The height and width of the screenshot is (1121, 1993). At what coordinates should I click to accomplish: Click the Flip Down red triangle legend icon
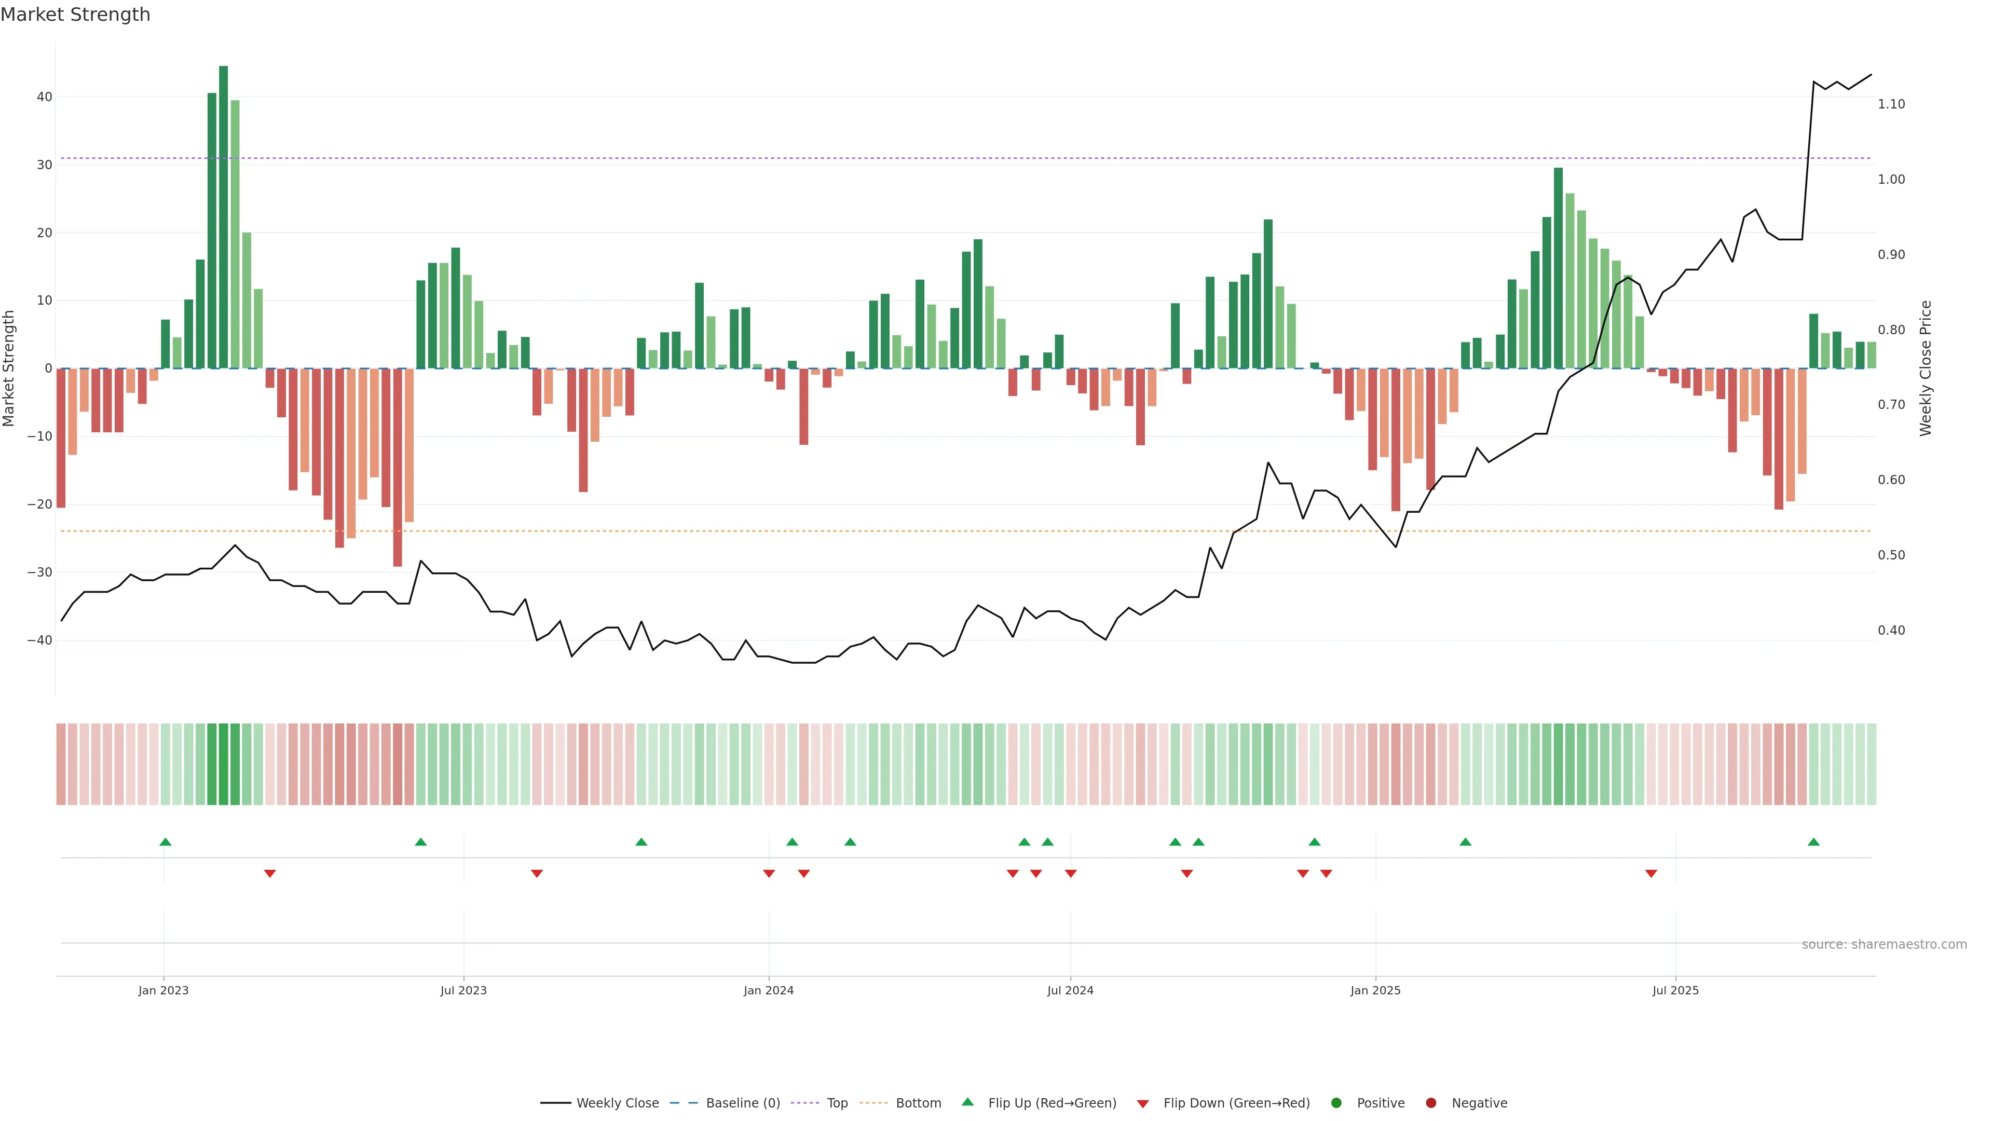tap(1143, 1104)
